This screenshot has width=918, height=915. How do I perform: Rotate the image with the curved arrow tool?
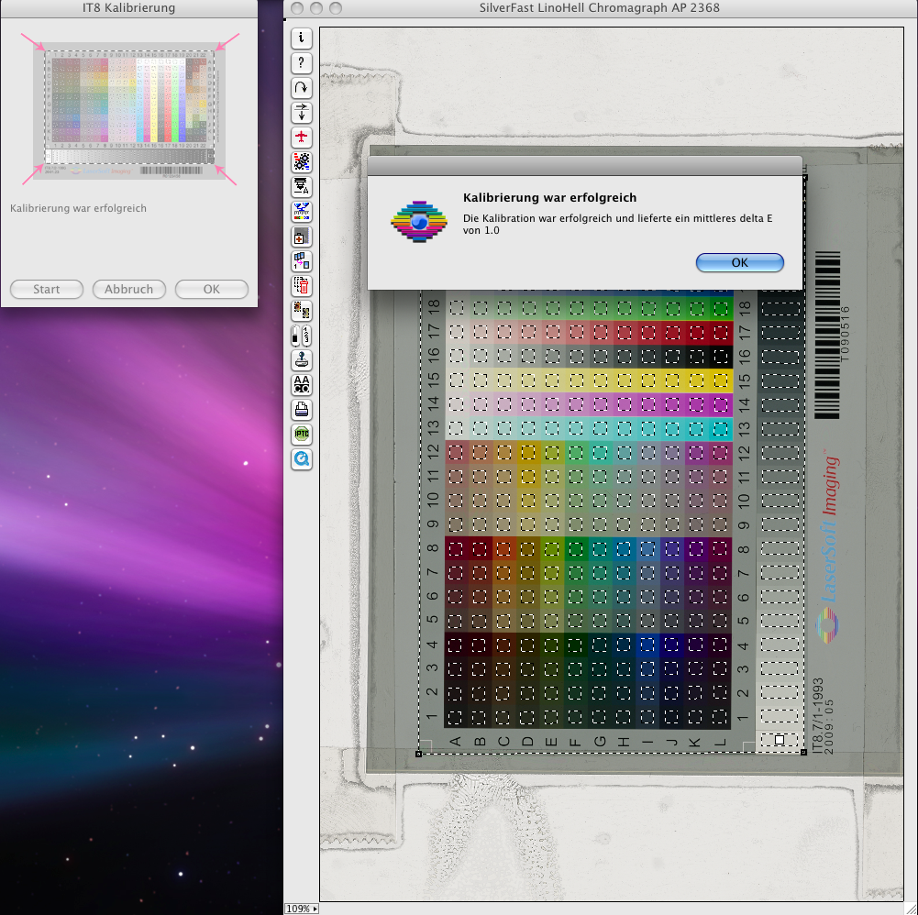point(301,88)
